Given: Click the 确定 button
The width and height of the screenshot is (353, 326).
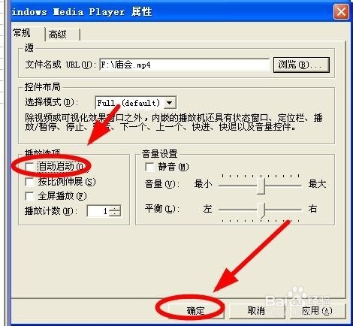Looking at the screenshot, I should tap(195, 311).
